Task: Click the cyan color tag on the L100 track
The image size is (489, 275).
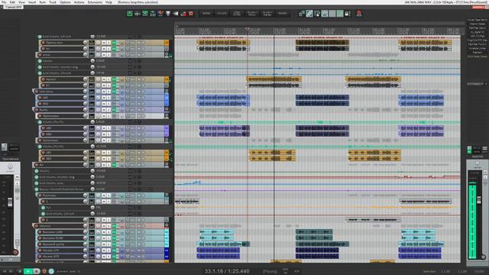Action: [167, 232]
